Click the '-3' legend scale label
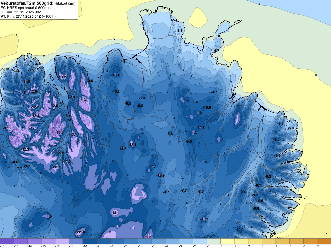Image resolution: width=331 pixels, height=248 pixels. tap(180, 246)
